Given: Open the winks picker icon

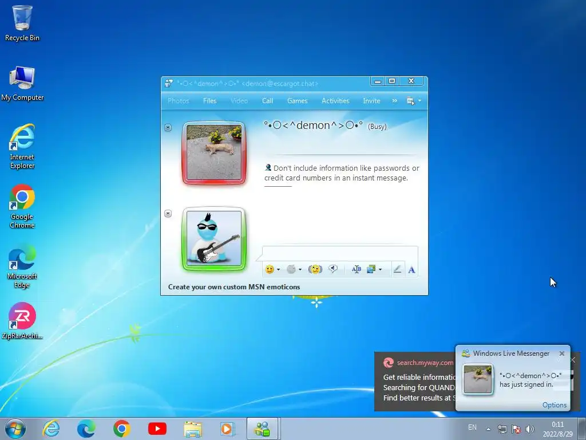Looking at the screenshot, I should pyautogui.click(x=291, y=269).
